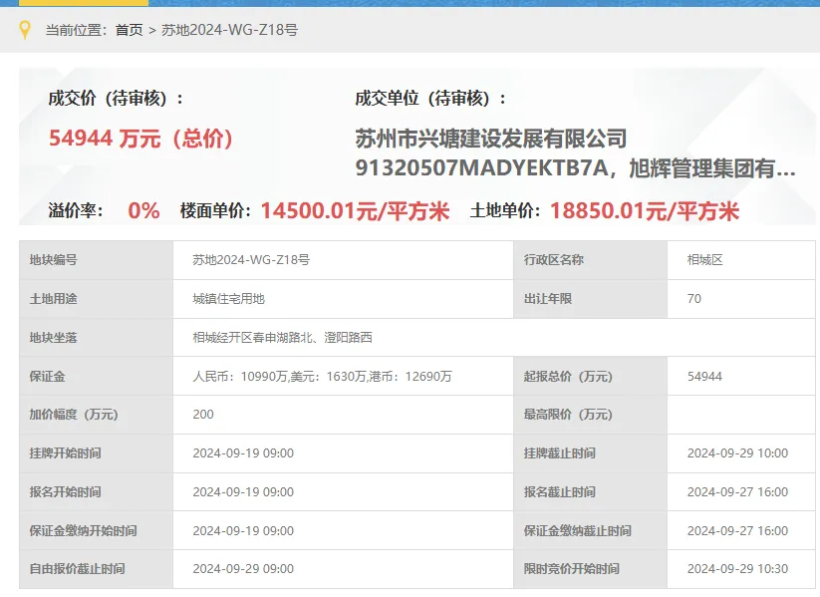
Task: Click the 最高限价（万元） header cell
Action: [591, 415]
